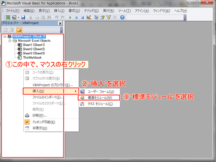This screenshot has height=162, width=216.
Task: Choose 標準モジュール(M) in the submenu
Action: 99,98
